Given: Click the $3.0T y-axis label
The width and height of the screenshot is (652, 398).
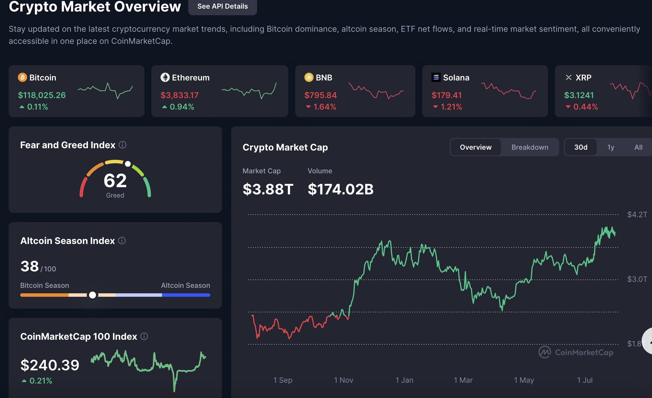Looking at the screenshot, I should 637,279.
